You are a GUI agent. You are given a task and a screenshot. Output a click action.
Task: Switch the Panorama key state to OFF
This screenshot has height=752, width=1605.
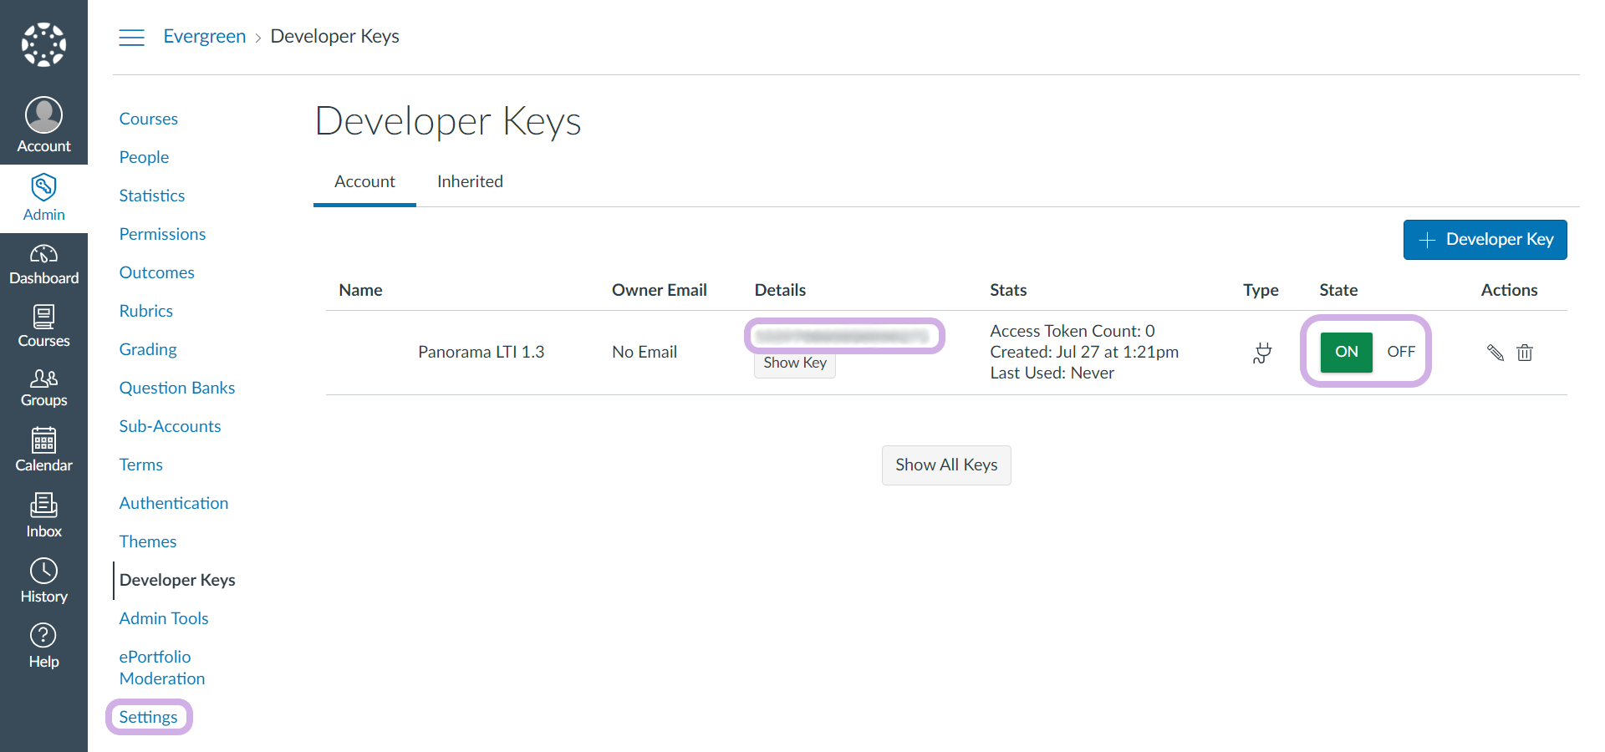1401,352
